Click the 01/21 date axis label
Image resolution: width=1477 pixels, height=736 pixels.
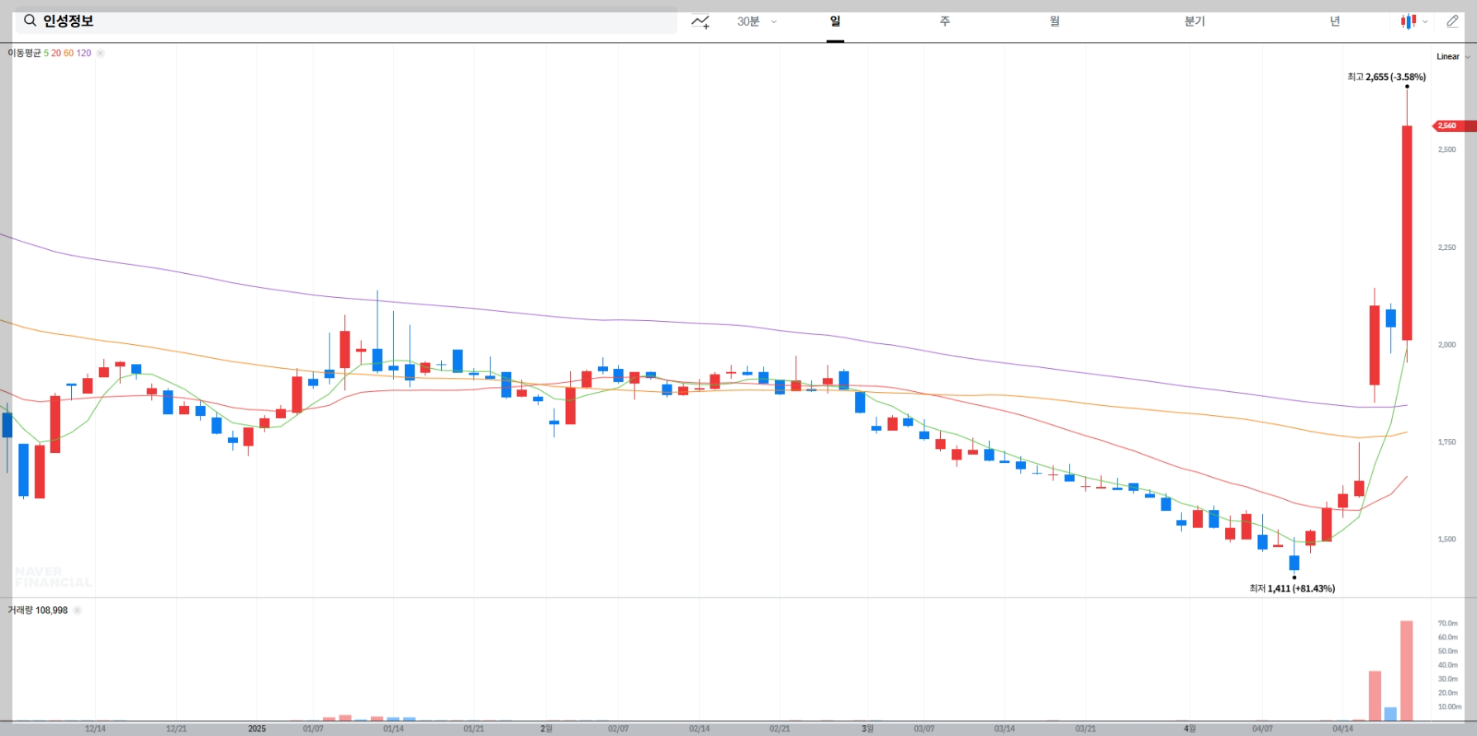coord(473,729)
